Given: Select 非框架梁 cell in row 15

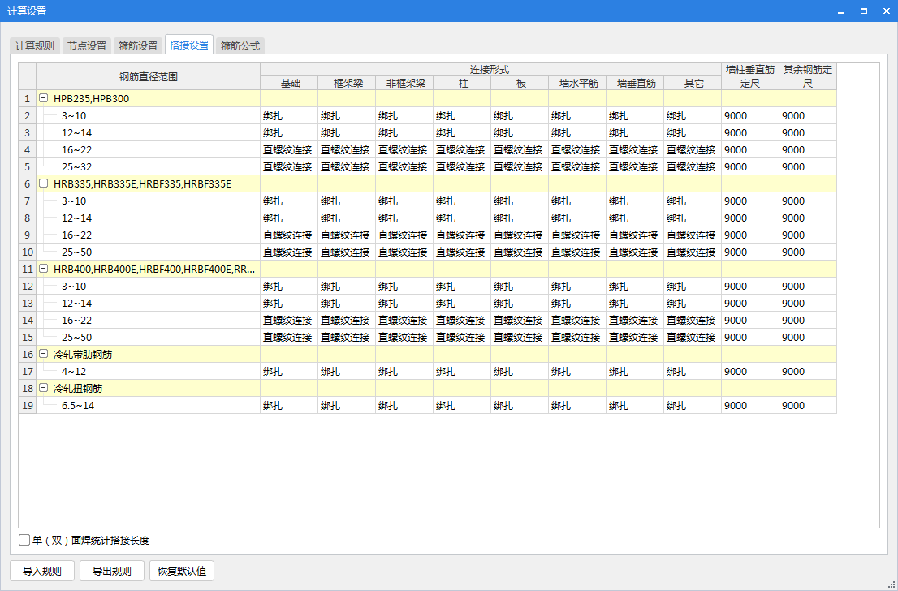Looking at the screenshot, I should 404,337.
